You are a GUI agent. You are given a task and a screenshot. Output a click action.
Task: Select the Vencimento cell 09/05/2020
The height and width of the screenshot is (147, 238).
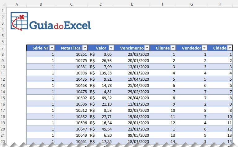coord(132,135)
